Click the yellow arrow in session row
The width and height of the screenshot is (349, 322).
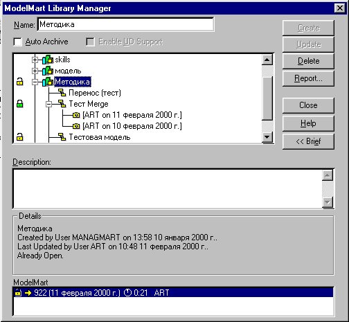coord(28,293)
